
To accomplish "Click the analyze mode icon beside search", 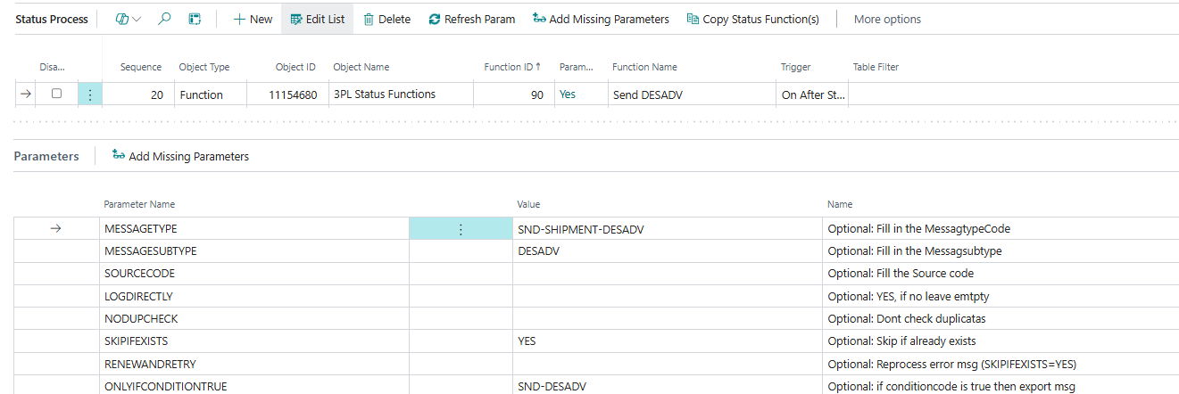I will pos(195,19).
